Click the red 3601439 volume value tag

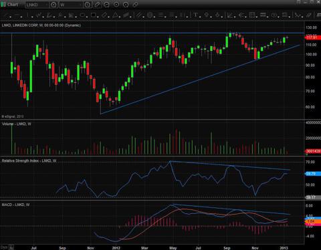(x=312, y=151)
